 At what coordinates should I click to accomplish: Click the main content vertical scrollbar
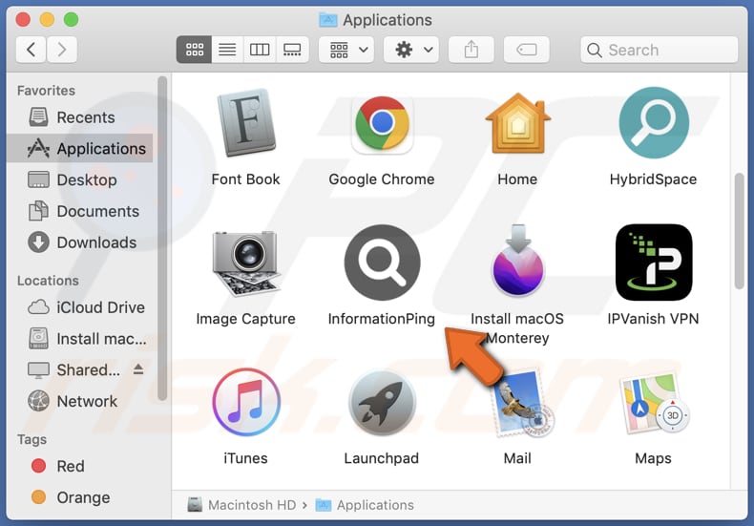(740, 231)
